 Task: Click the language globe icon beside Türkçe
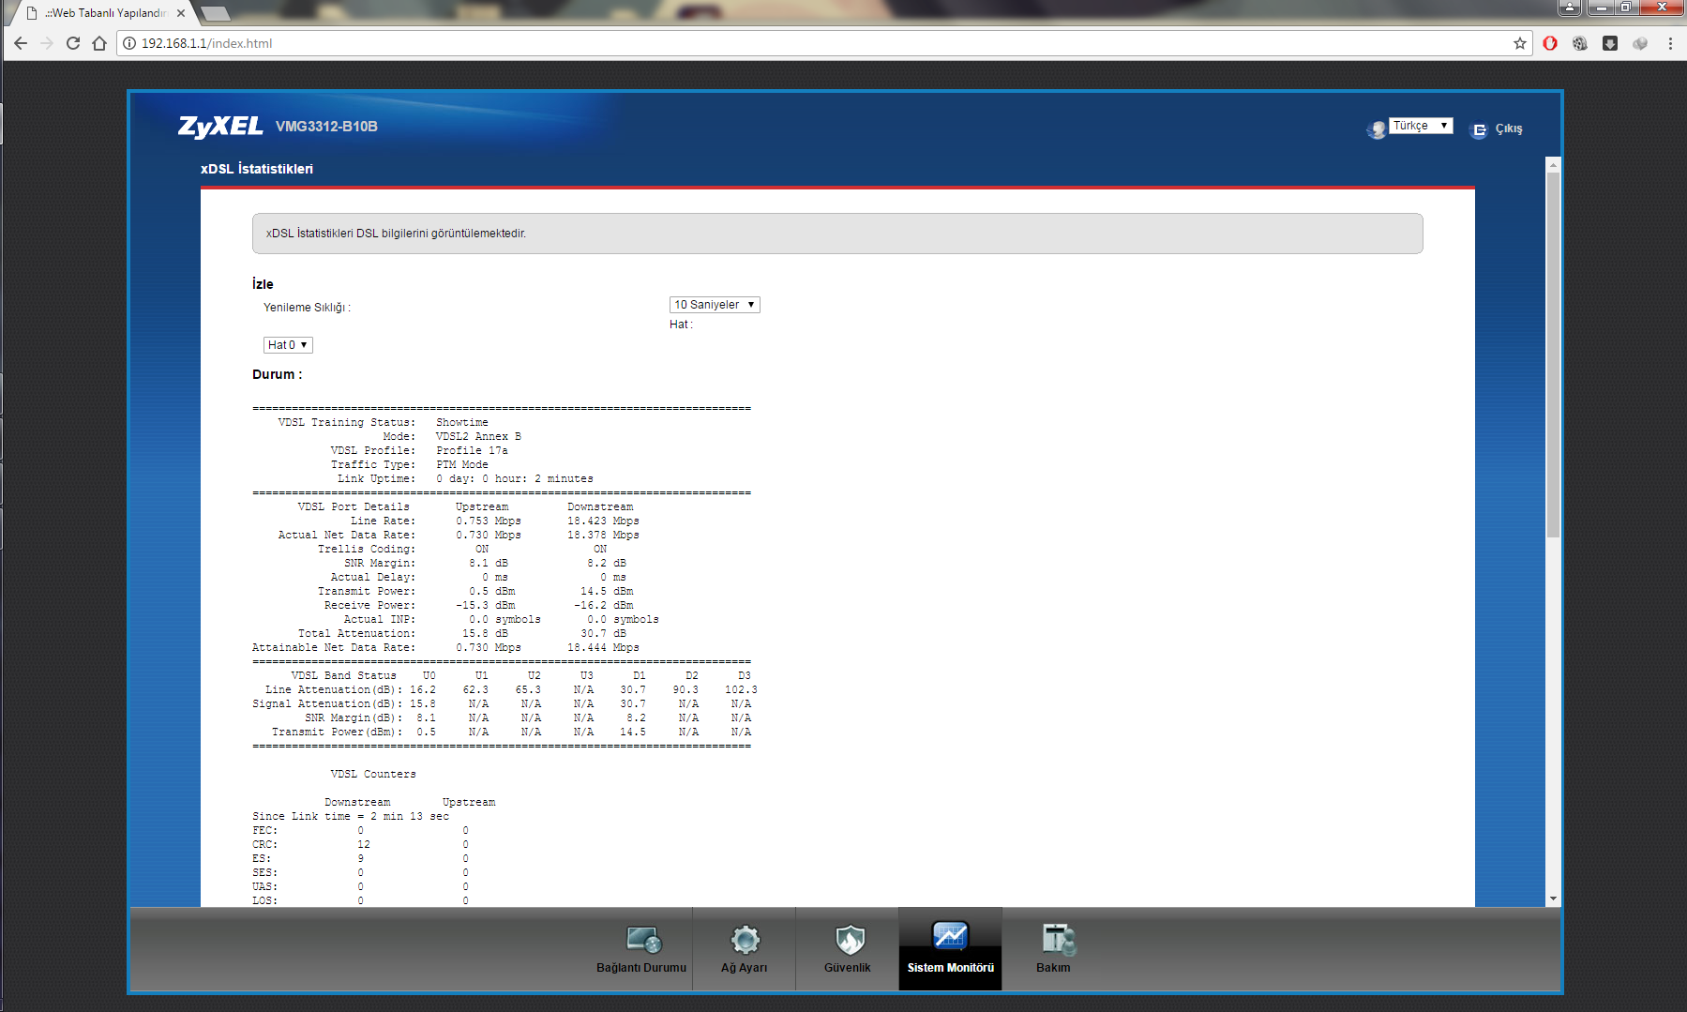coord(1377,129)
